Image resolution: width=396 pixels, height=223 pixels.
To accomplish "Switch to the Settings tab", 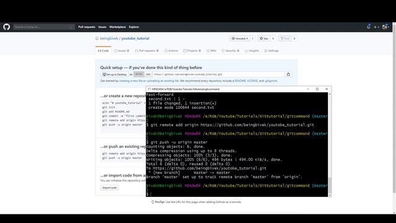I will click(x=272, y=51).
